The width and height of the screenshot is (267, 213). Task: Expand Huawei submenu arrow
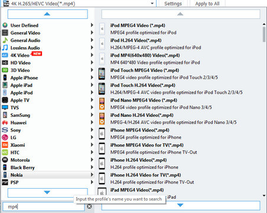[x=92, y=122]
